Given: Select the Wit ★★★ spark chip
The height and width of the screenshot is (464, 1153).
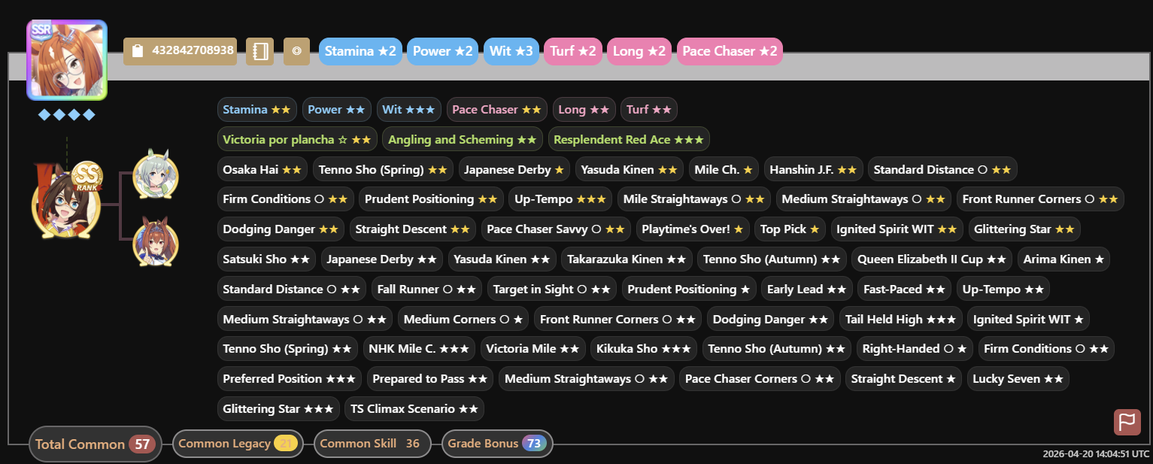Looking at the screenshot, I should 409,110.
